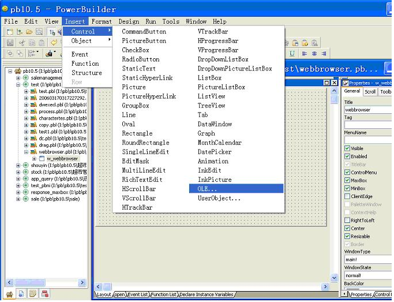The image size is (394, 302).
Task: Collapse the pb10.5 workspace root node
Action: tap(10, 71)
